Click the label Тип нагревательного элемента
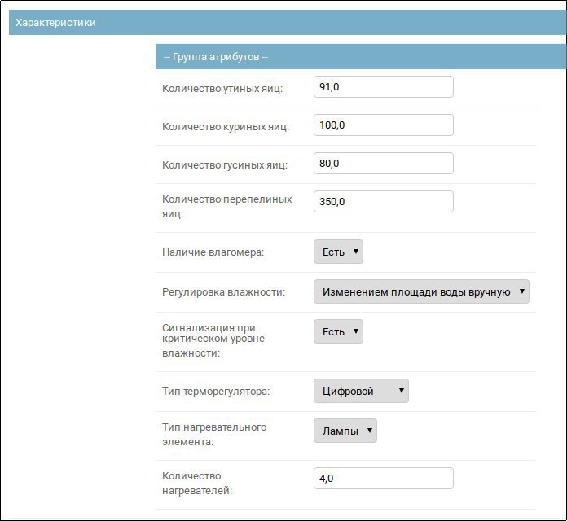Screen dimensions: 567x521 tap(214, 434)
